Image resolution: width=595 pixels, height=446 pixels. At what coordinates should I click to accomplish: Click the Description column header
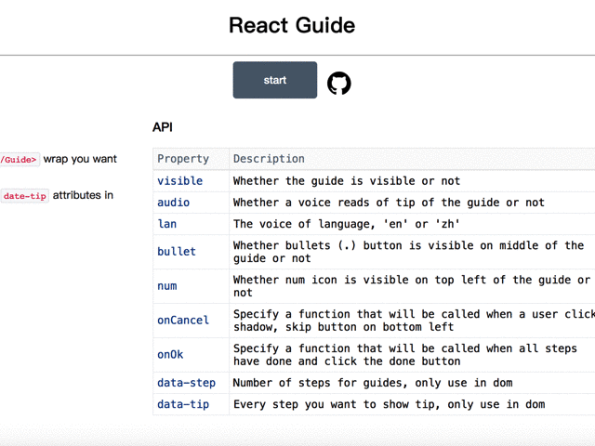point(269,159)
